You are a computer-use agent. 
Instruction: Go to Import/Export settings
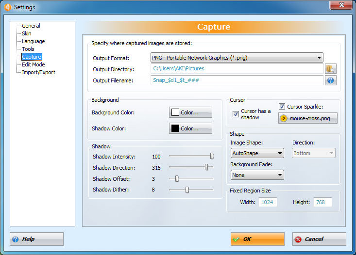point(38,72)
